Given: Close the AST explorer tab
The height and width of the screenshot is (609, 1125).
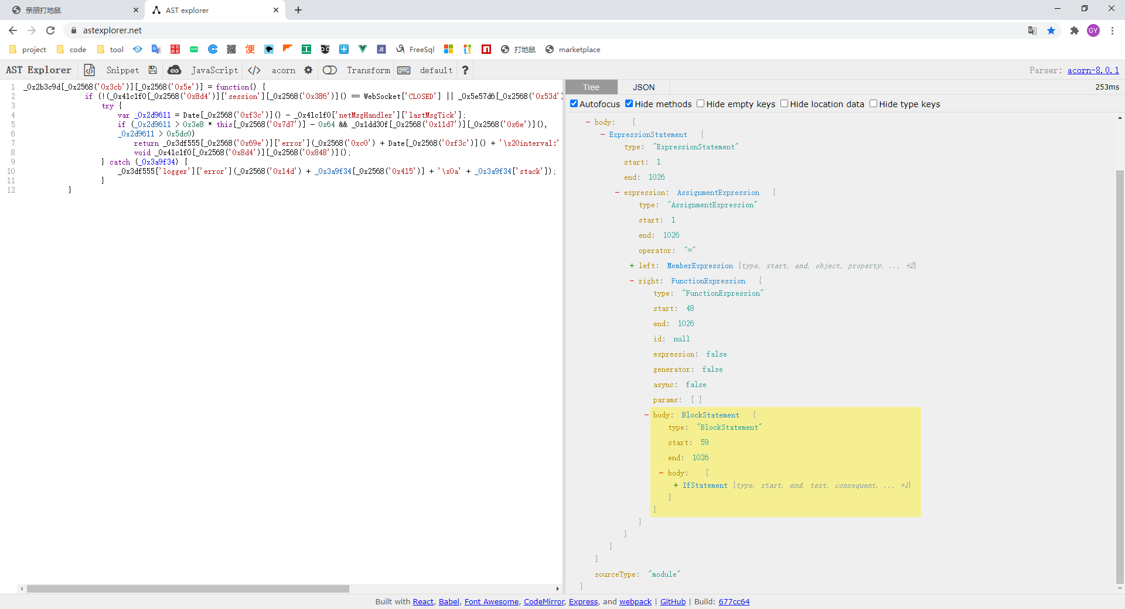Looking at the screenshot, I should pos(276,10).
